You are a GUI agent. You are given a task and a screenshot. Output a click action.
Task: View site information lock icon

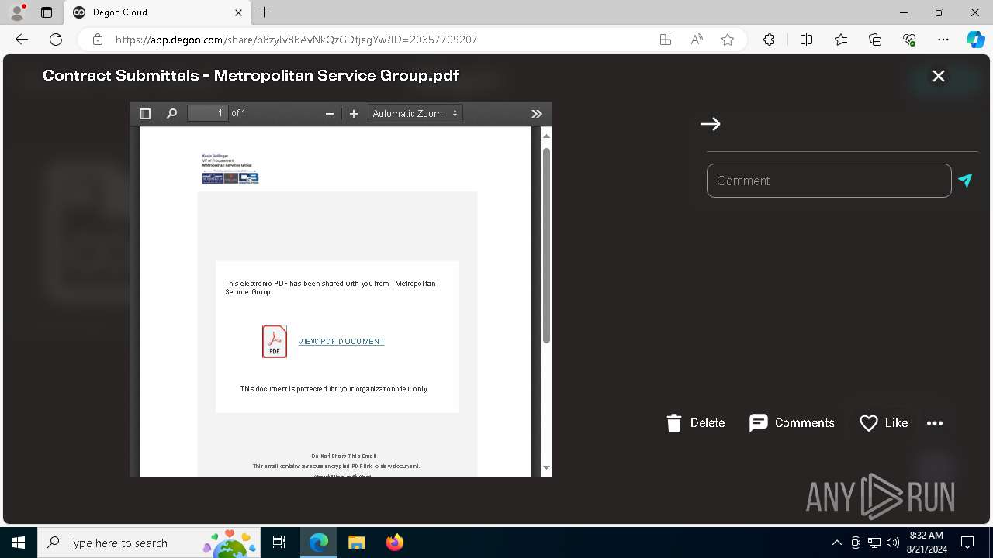point(97,40)
